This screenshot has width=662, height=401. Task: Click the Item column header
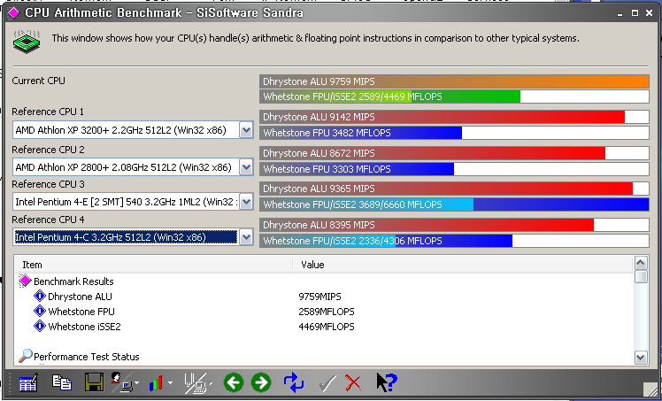click(x=154, y=265)
